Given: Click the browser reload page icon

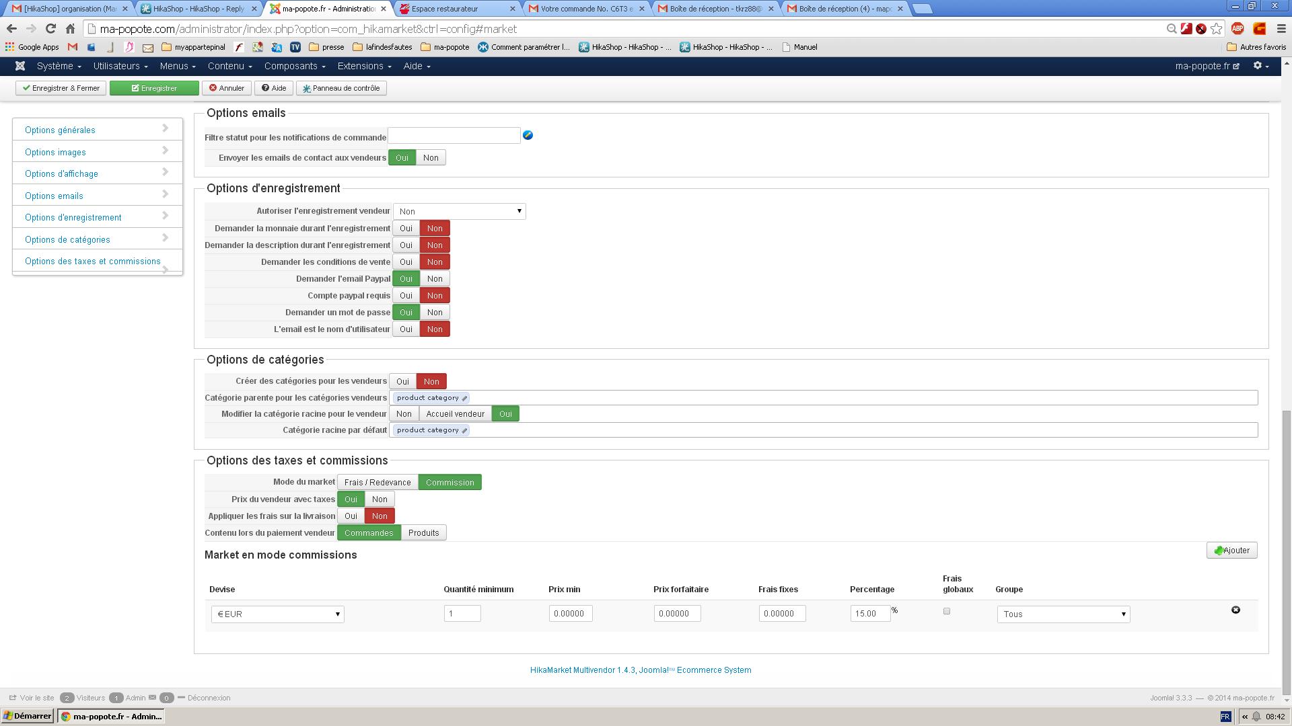Looking at the screenshot, I should tap(50, 29).
